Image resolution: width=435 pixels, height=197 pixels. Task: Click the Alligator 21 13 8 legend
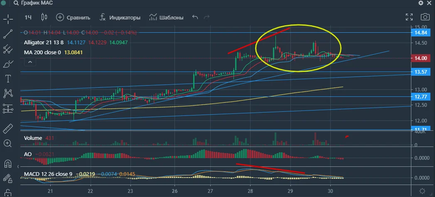pos(44,43)
